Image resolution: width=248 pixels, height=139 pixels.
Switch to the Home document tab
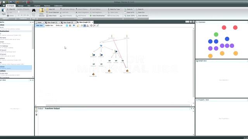click(39, 22)
